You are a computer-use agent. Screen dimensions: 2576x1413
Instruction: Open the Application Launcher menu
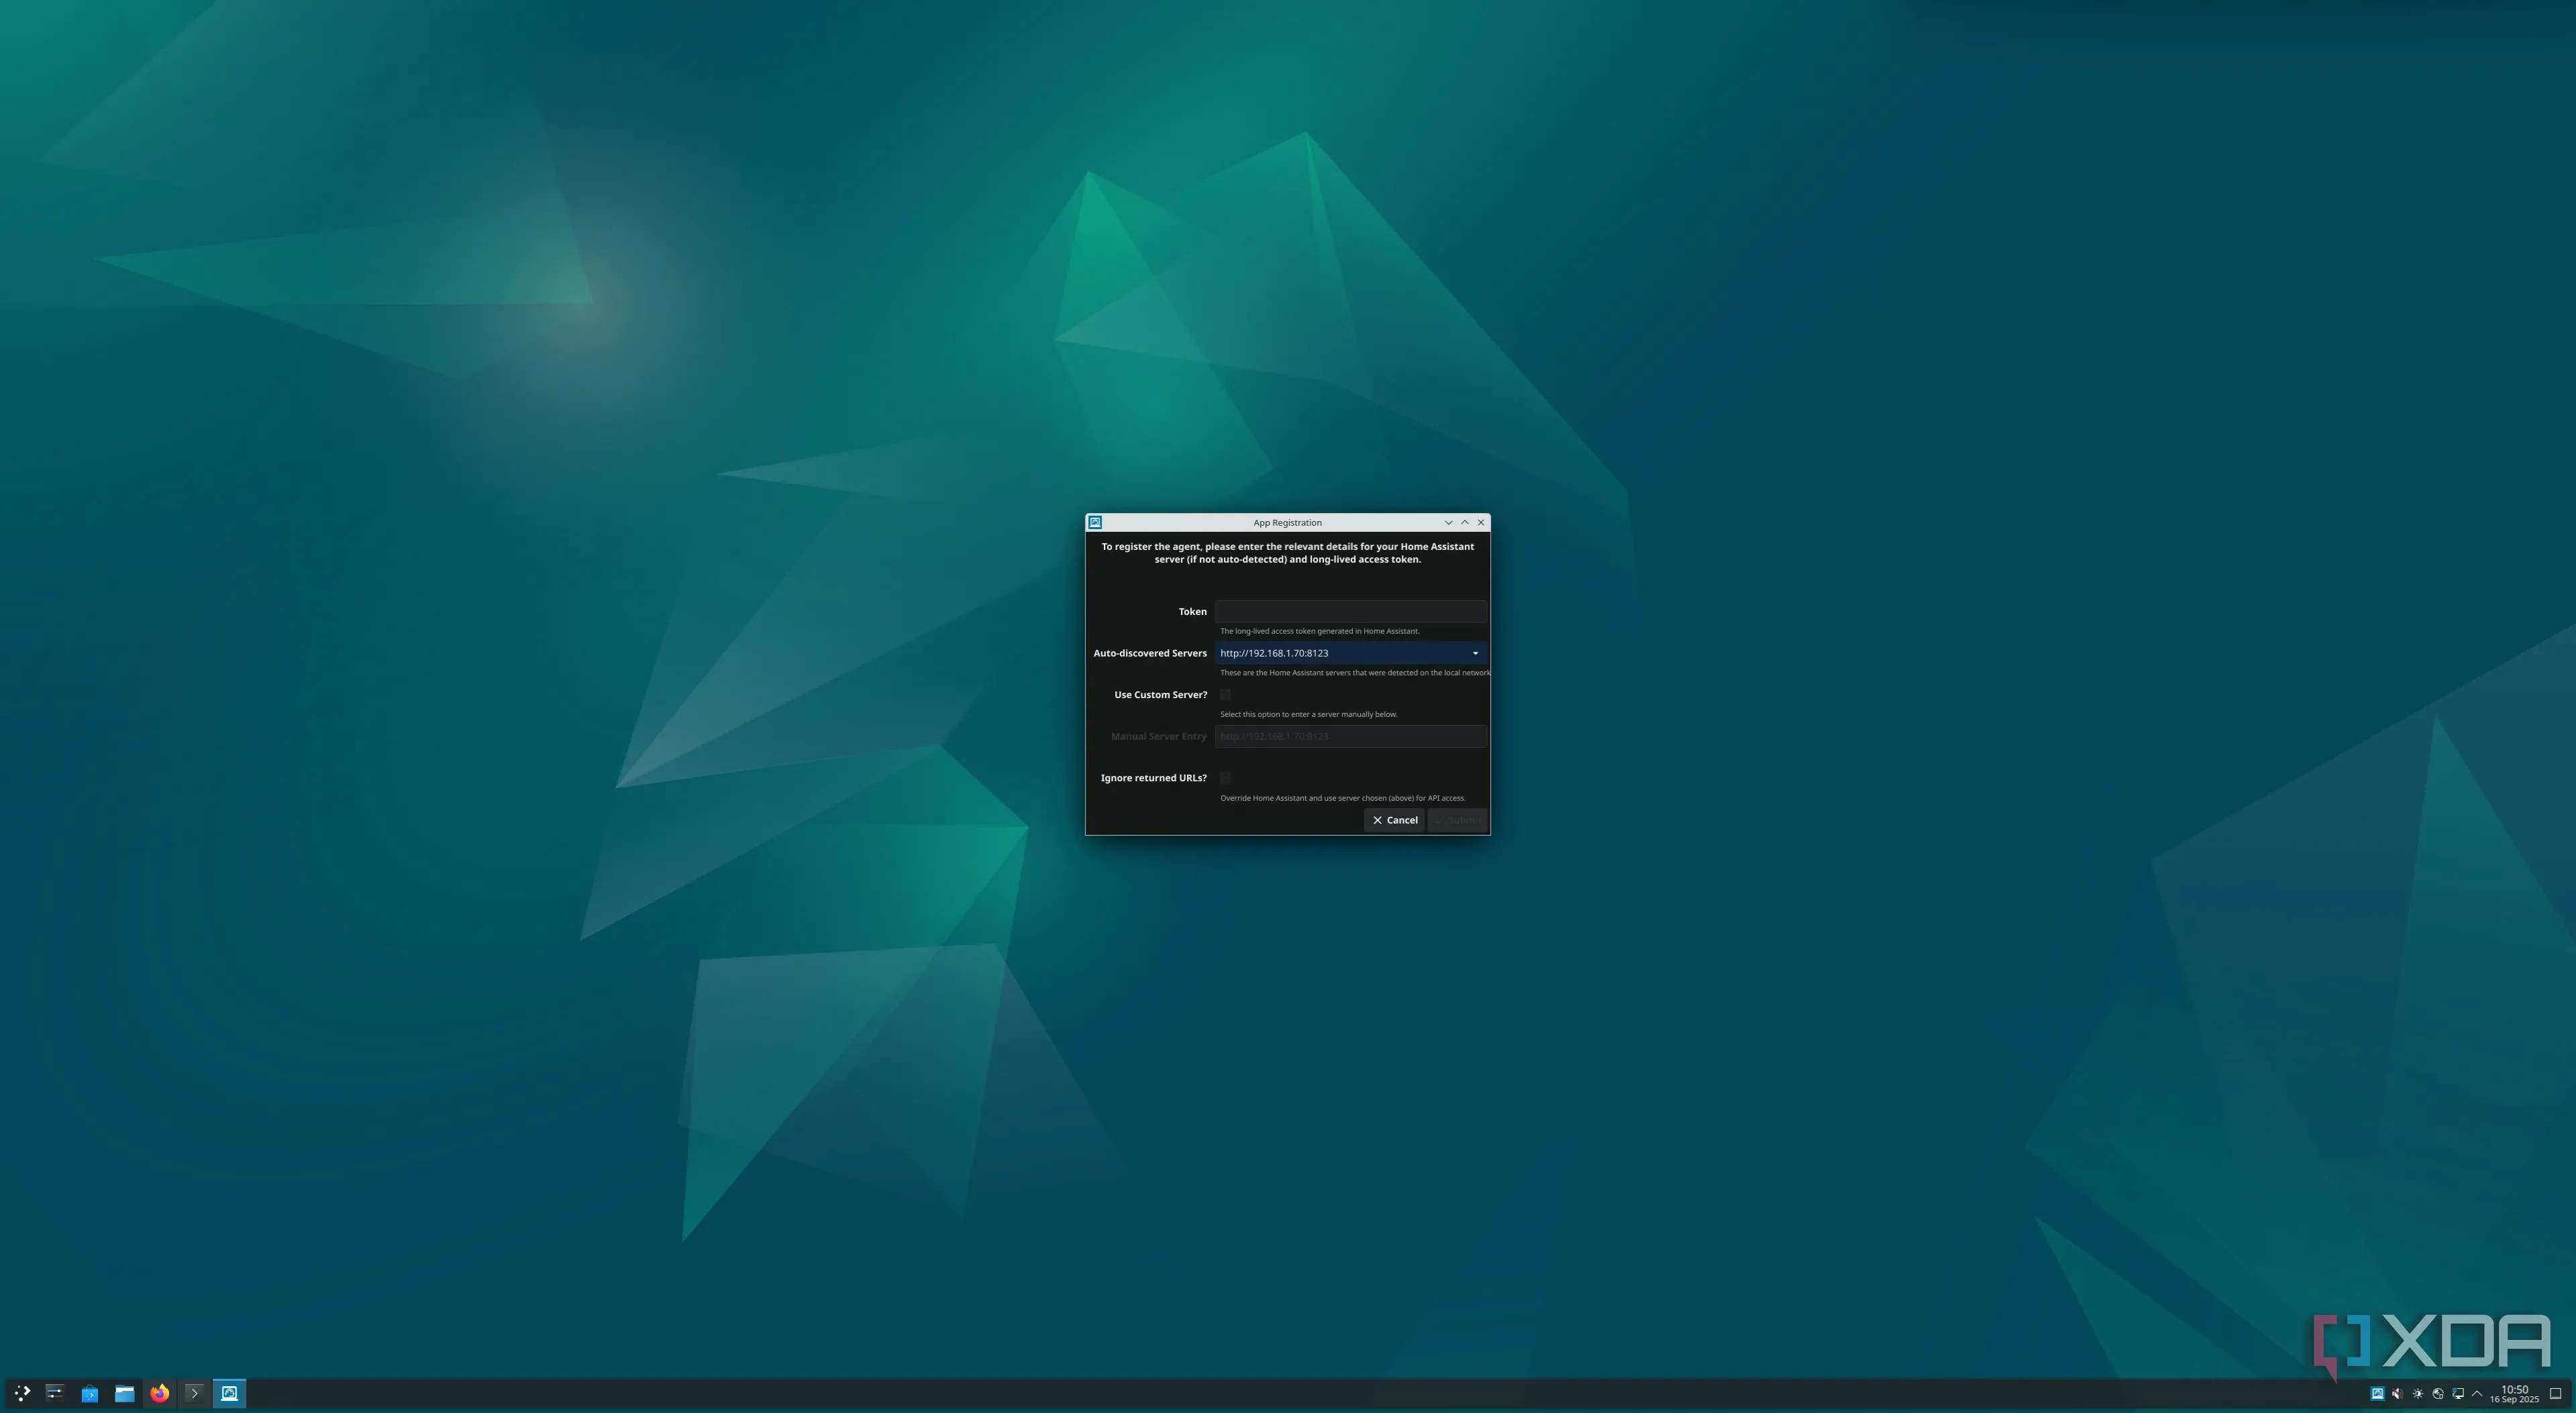[x=21, y=1393]
